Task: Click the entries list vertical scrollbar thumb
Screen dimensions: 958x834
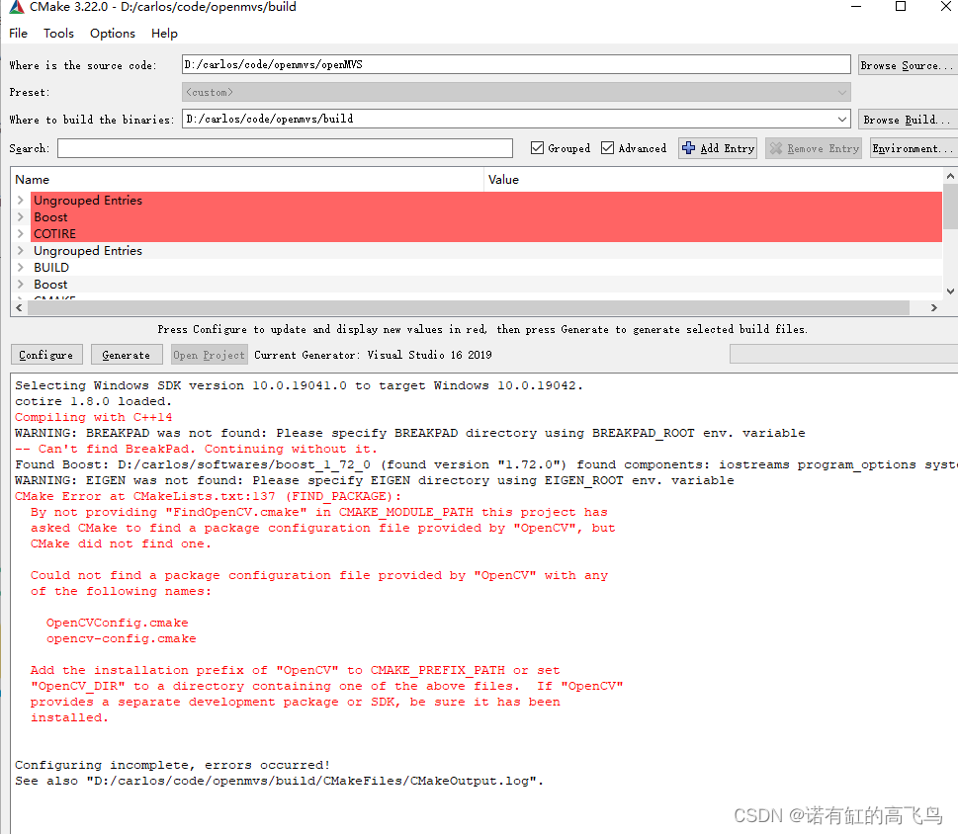Action: [x=950, y=207]
